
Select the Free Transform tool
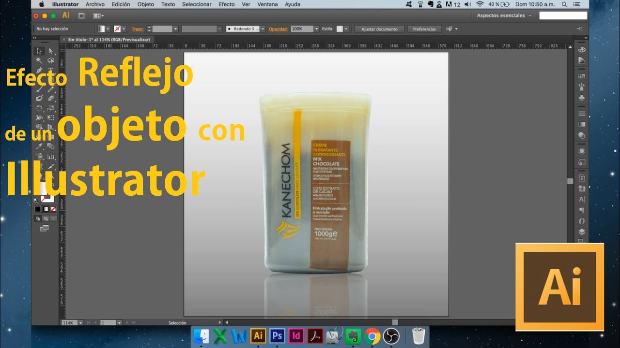(50, 117)
